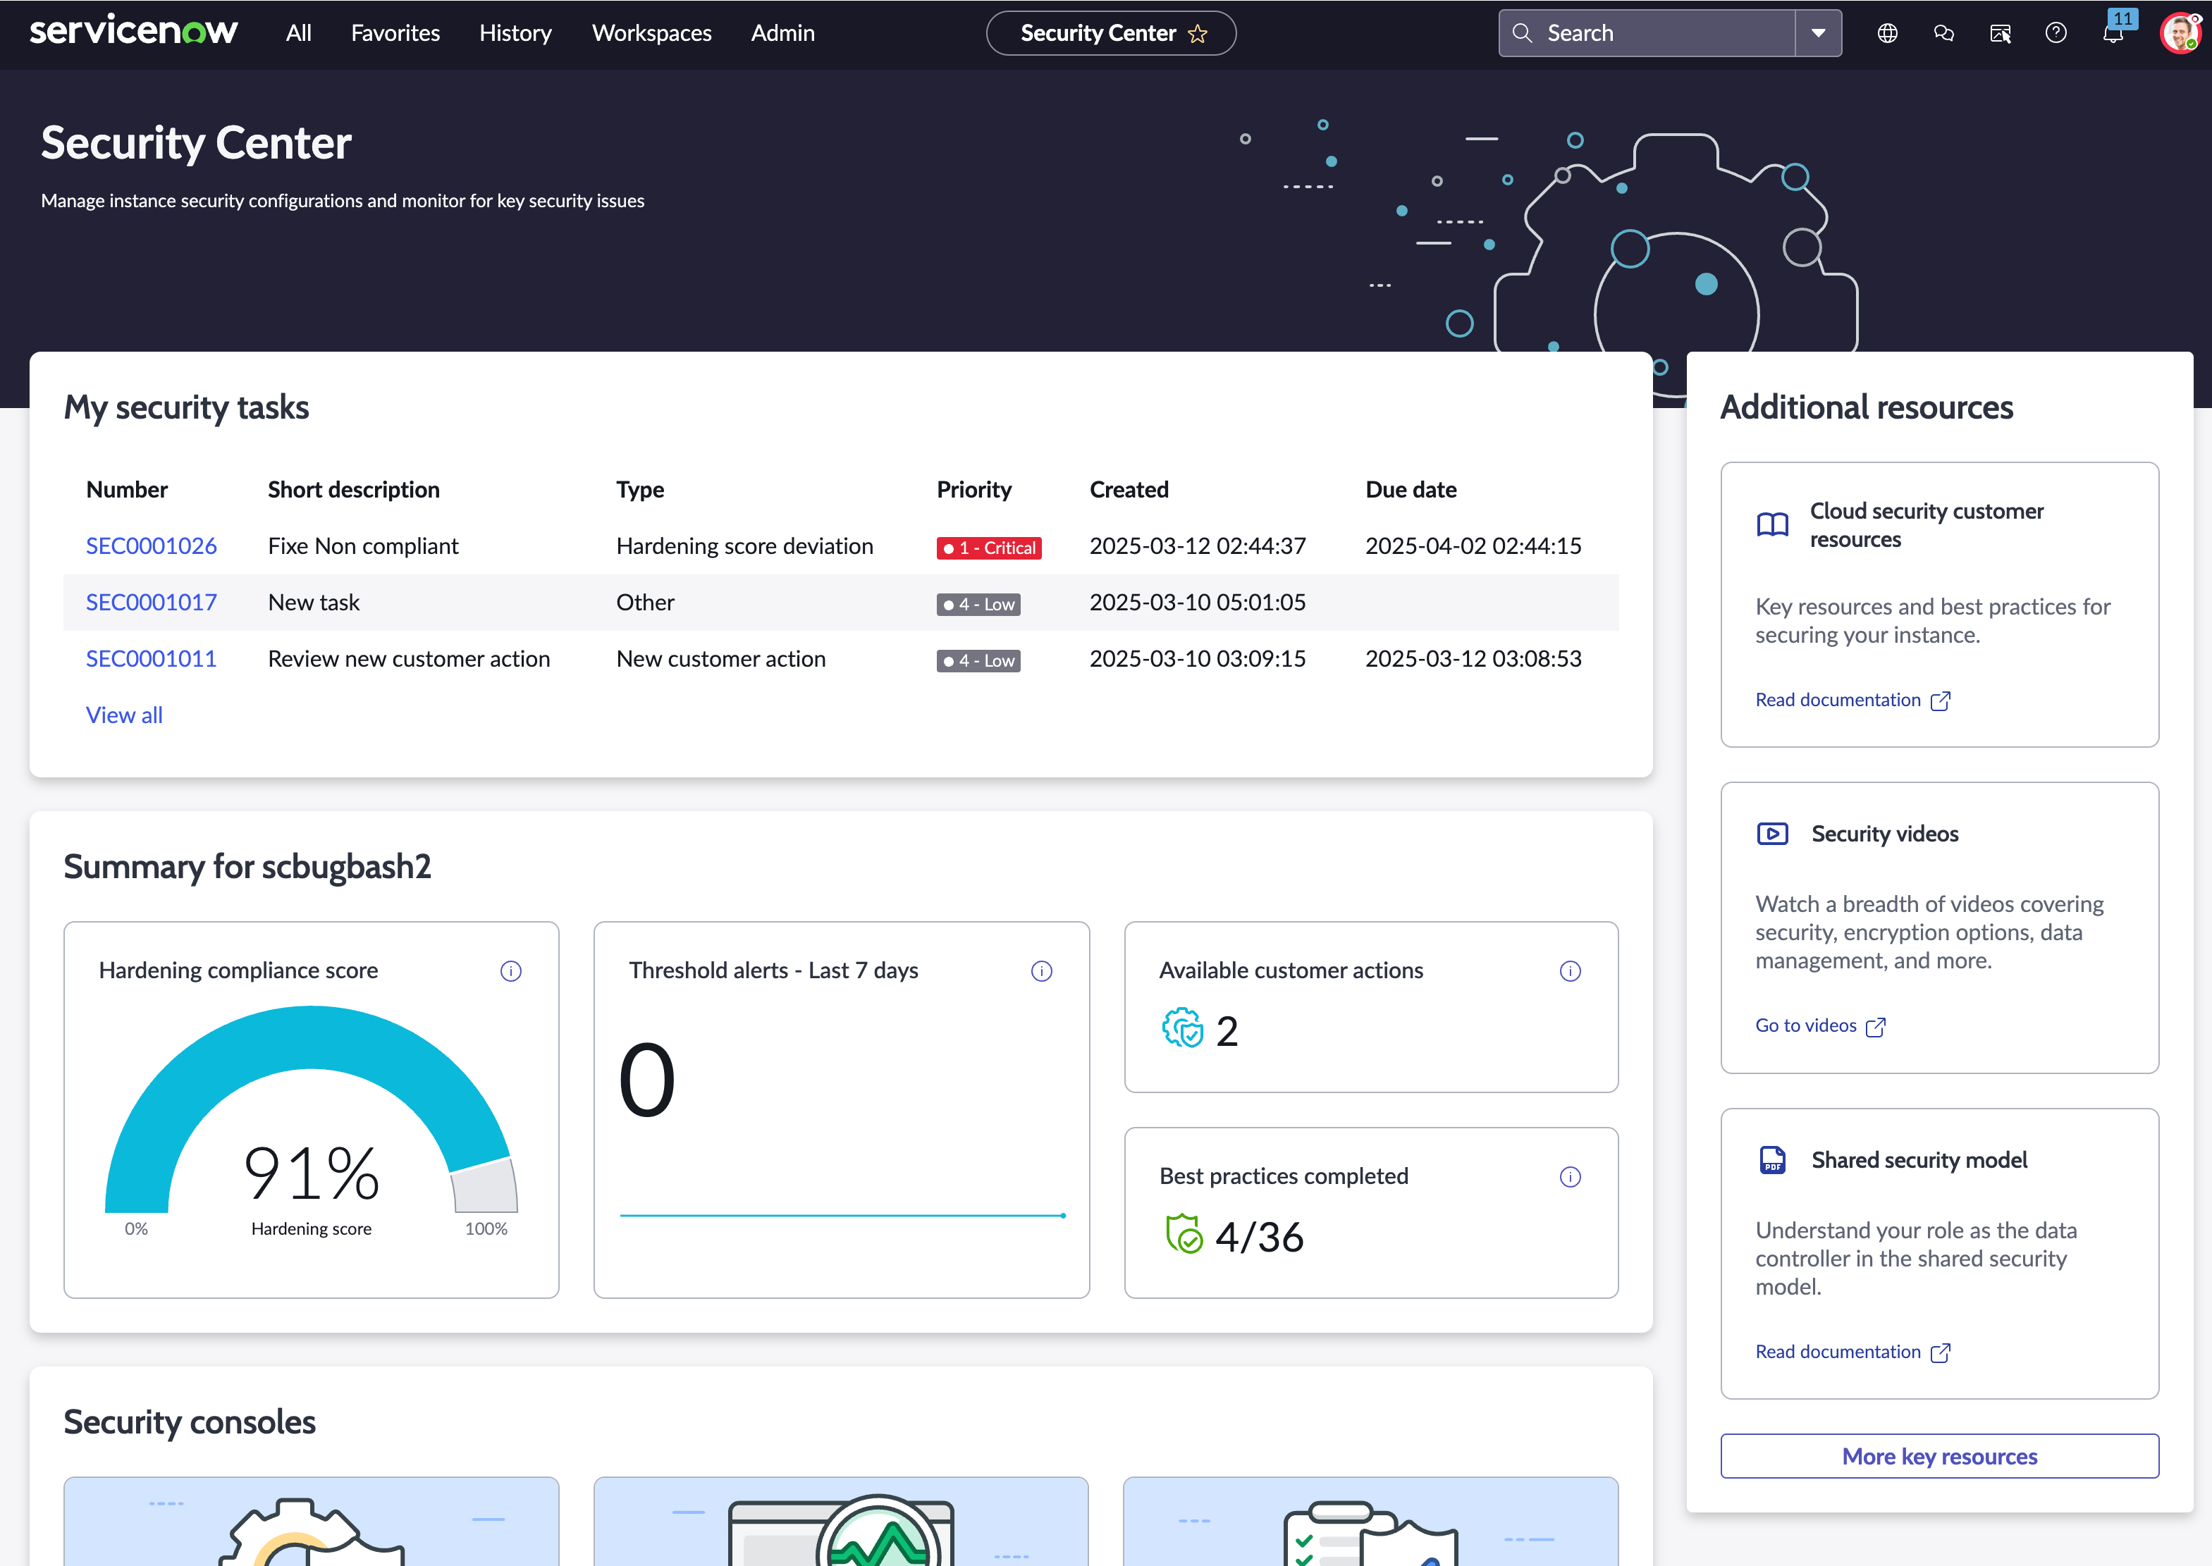The height and width of the screenshot is (1566, 2212).
Task: Click external link icon in Cloud security card
Action: click(x=1940, y=701)
